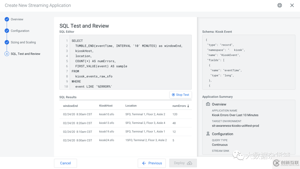
Task: Open the Sizing and Scaling step
Action: tap(23, 42)
